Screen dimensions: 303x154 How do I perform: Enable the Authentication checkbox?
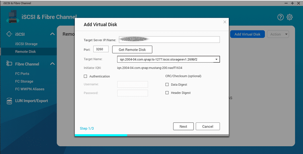[85, 76]
